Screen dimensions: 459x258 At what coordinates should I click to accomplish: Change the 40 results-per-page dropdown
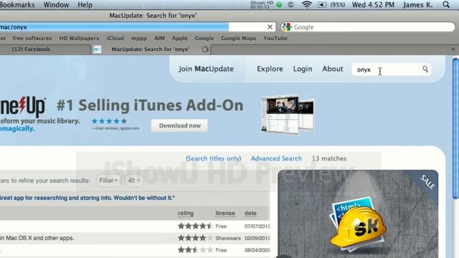(134, 181)
